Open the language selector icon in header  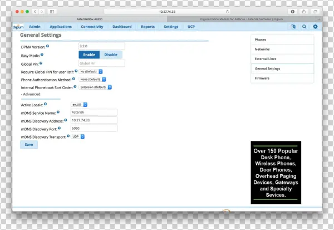[x=293, y=27]
